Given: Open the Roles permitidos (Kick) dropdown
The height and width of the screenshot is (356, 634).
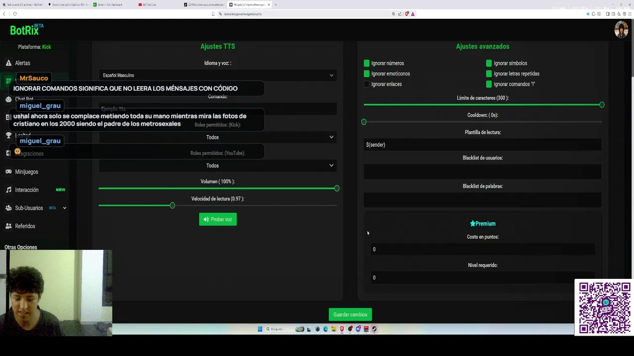Looking at the screenshot, I should (x=217, y=137).
